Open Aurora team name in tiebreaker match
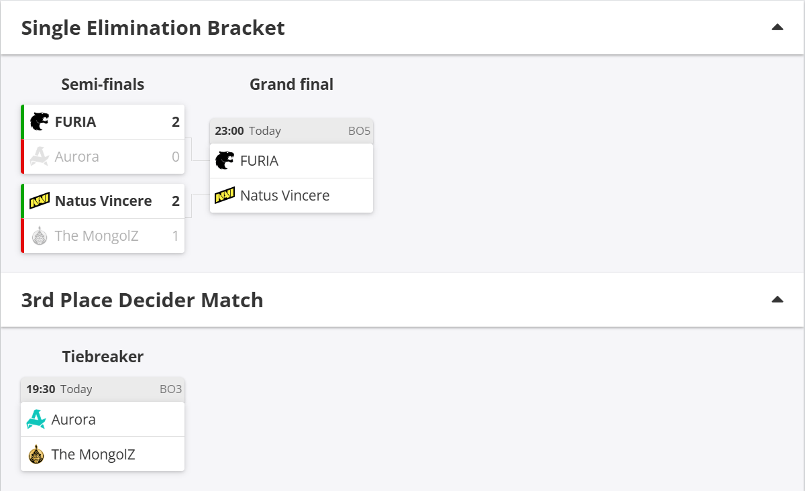The height and width of the screenshot is (491, 805). click(73, 420)
